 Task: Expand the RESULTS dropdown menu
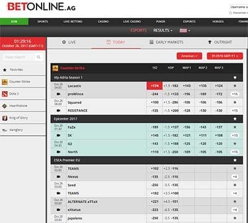pos(163,30)
